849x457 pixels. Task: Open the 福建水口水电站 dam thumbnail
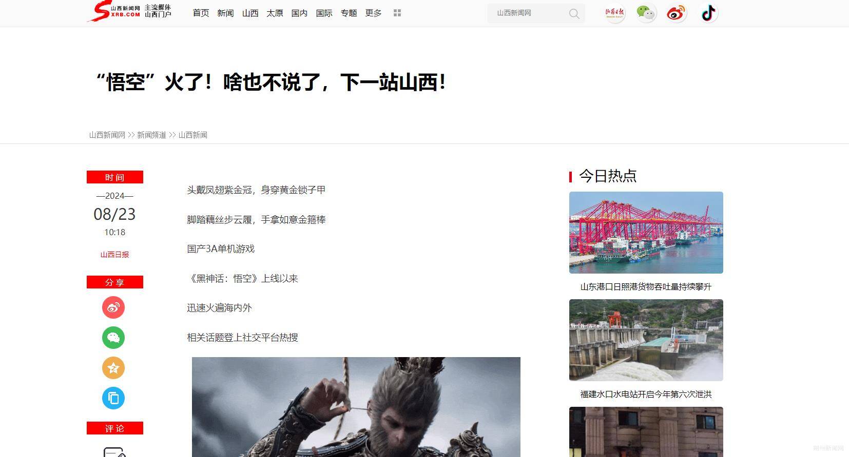(646, 340)
